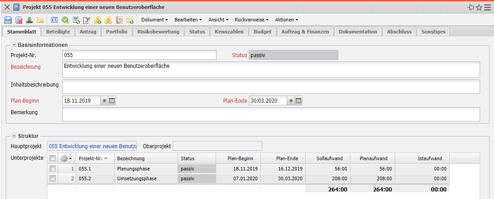Viewport: 494px width, 199px height.
Task: Click the pin icon in the title bar
Action: [x=471, y=7]
